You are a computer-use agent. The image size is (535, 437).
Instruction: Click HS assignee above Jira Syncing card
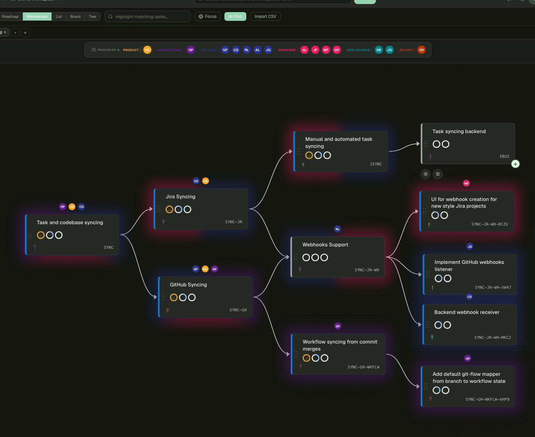tap(205, 181)
